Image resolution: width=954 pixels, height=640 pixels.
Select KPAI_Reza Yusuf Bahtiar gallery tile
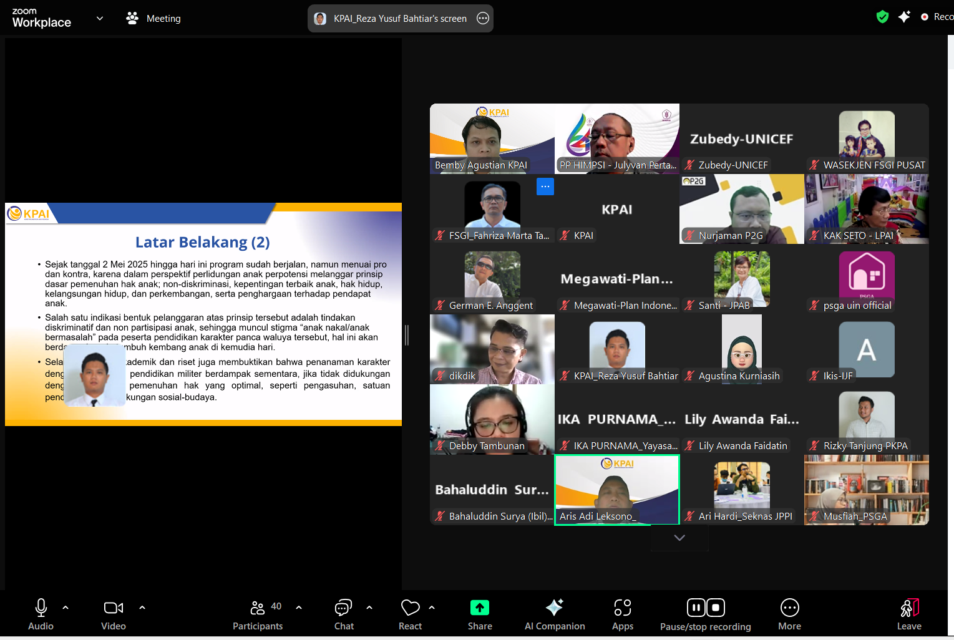coord(617,349)
